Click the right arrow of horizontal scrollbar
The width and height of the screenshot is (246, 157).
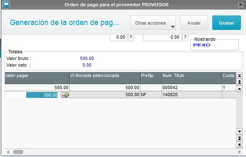click(x=239, y=152)
